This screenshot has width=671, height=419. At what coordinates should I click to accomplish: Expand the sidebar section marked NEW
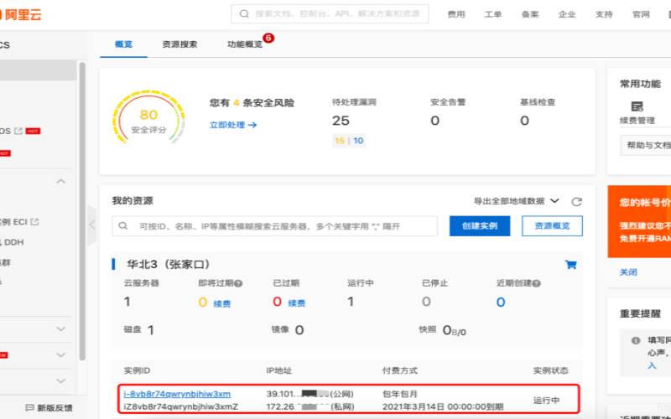(60, 354)
